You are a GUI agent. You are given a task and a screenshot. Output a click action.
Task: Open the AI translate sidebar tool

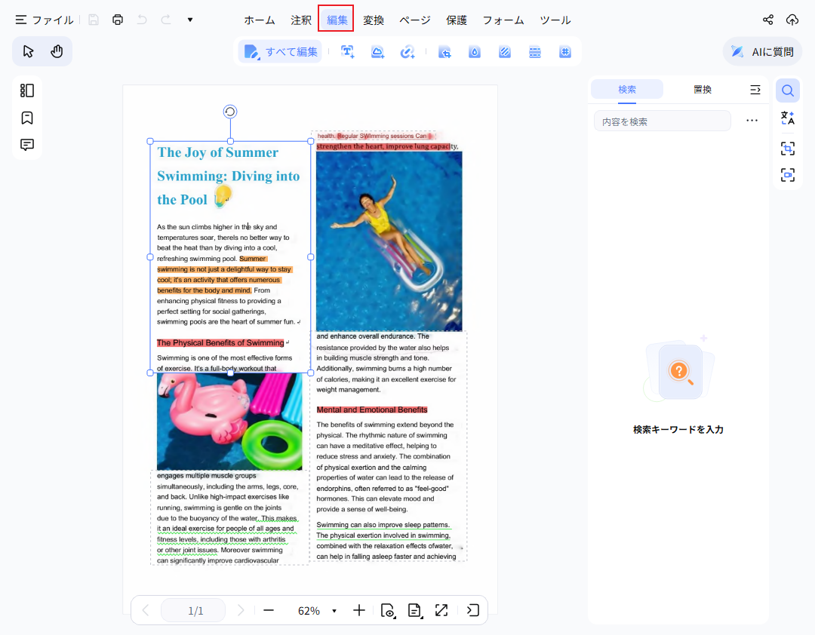(787, 117)
